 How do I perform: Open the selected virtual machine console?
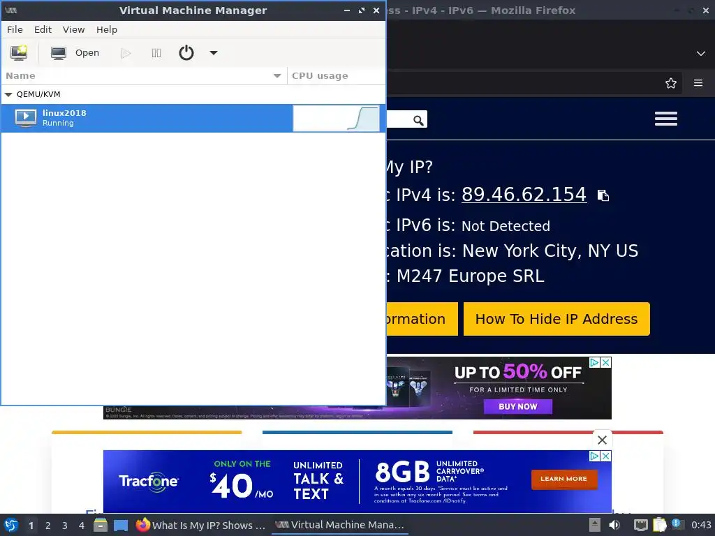75,53
